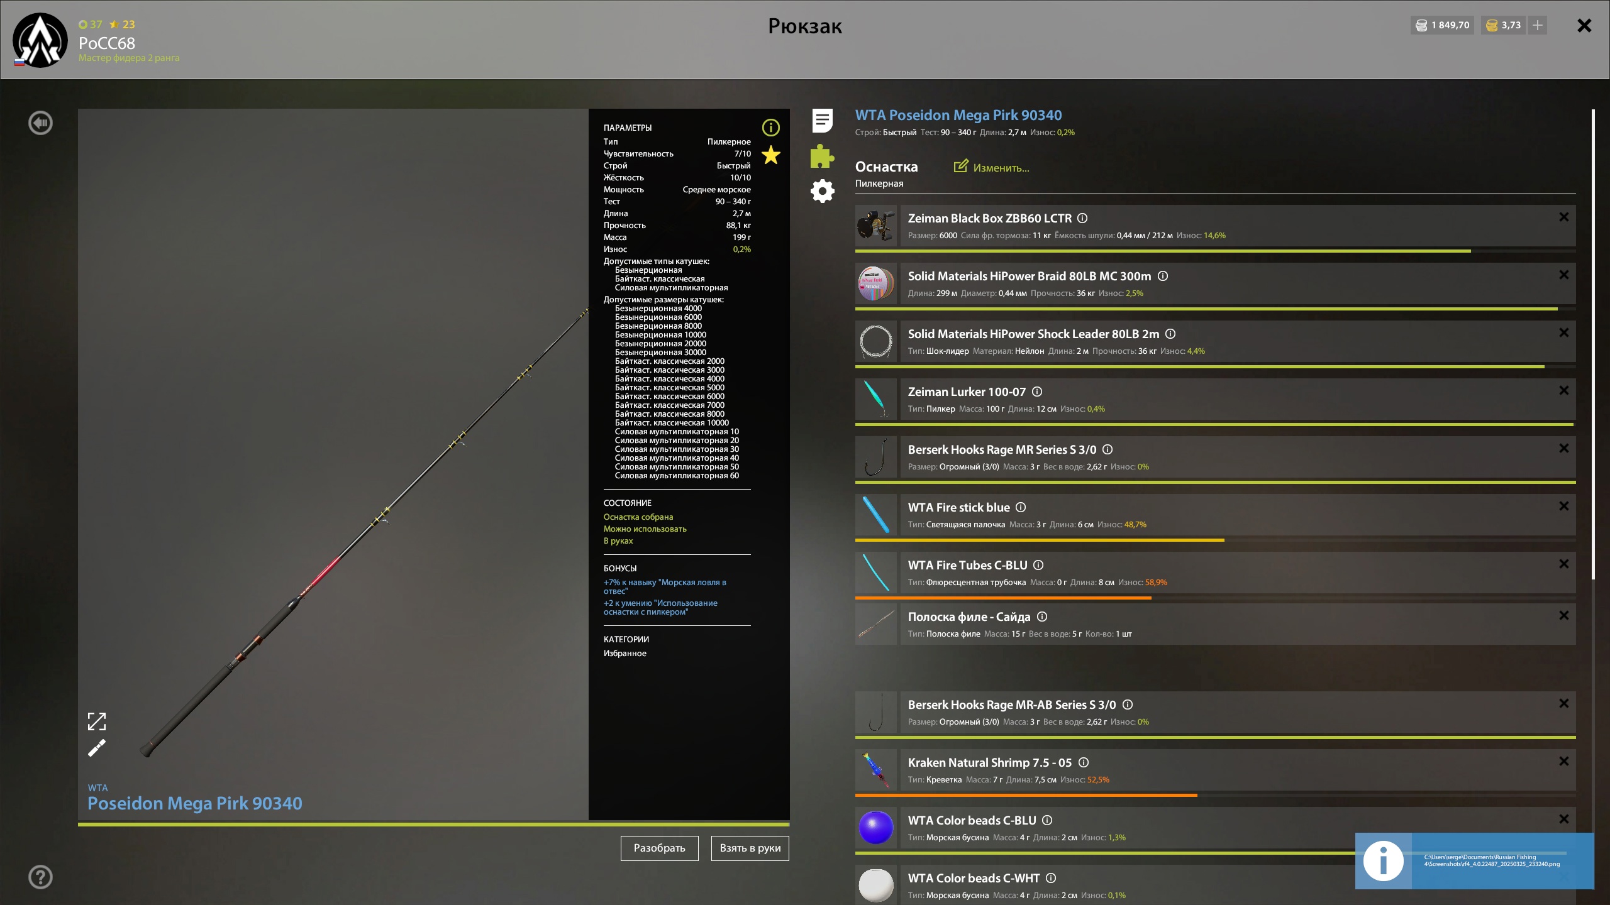Screen dimensions: 1610x905
Task: Remove the HiPower Shock Leader 80LB 2m
Action: 1564,332
